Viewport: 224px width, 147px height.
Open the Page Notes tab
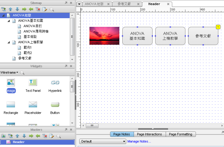[x=122, y=134]
